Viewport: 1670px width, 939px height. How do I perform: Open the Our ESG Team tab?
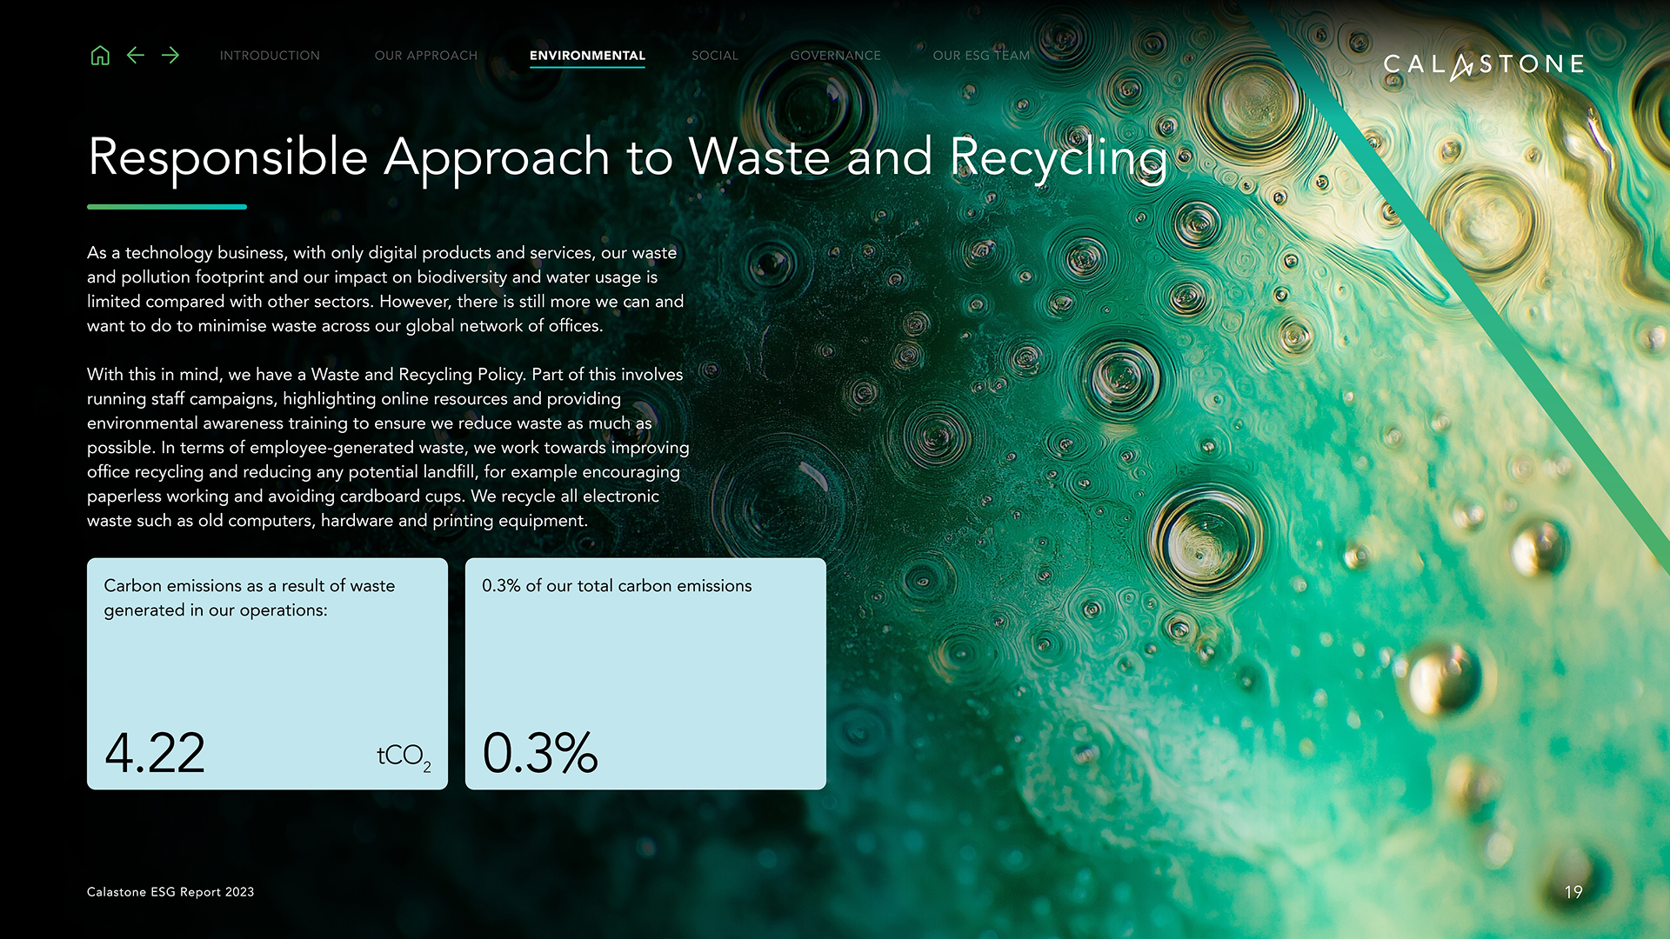point(981,56)
